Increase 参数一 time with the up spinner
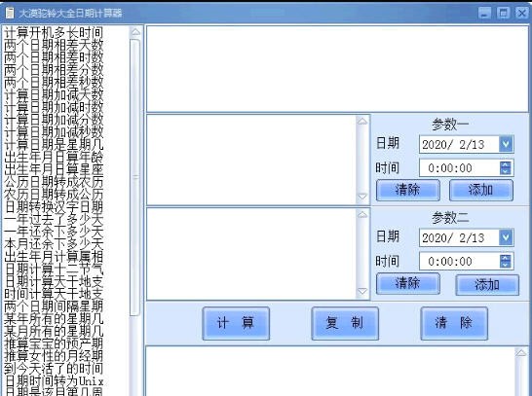 [506, 164]
